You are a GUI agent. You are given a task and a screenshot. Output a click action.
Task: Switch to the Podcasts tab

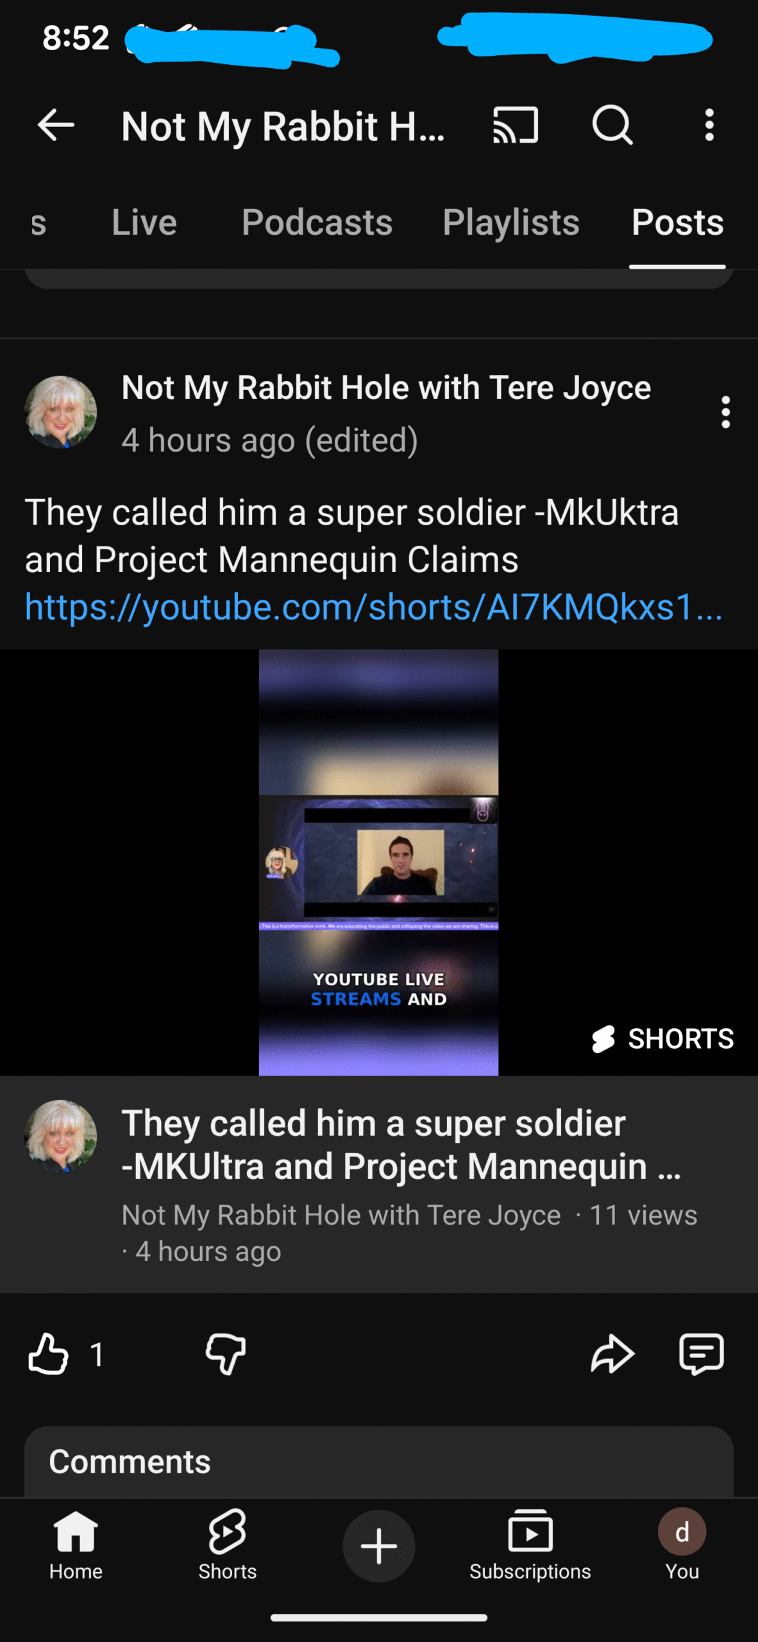tap(317, 223)
